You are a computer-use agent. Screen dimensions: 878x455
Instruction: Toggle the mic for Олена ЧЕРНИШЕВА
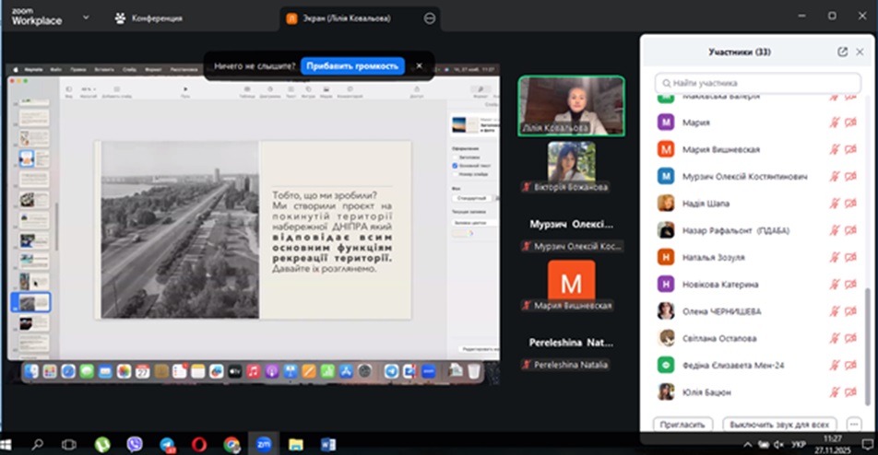click(x=834, y=311)
